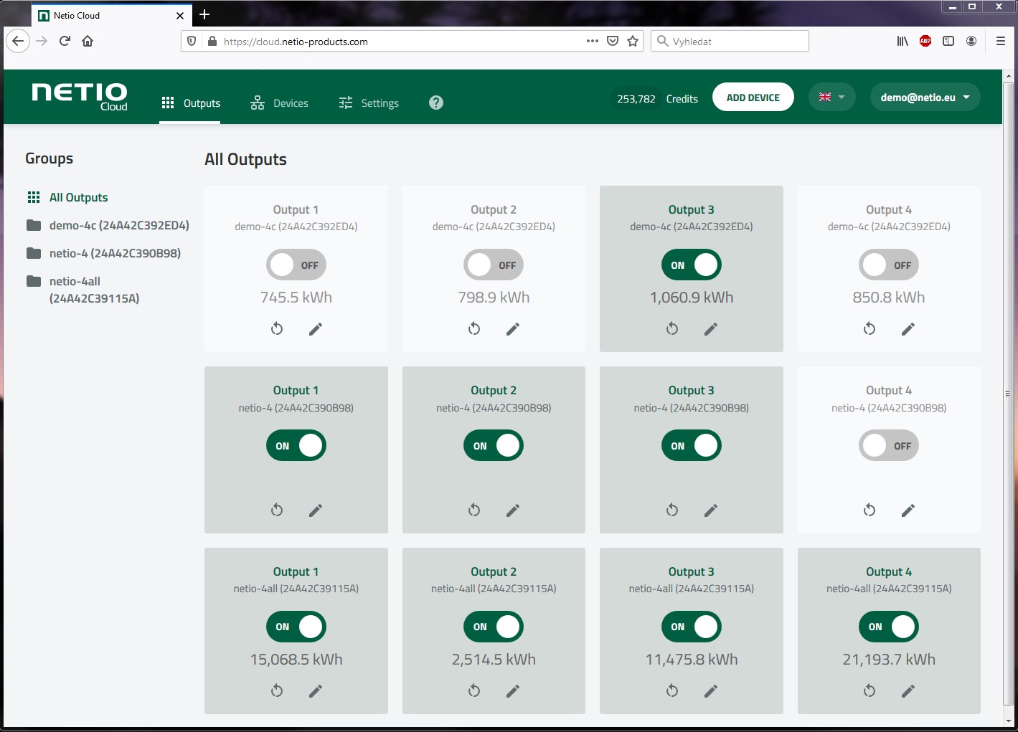Restart Output 1 of netio-4all
The height and width of the screenshot is (732, 1018).
click(277, 691)
